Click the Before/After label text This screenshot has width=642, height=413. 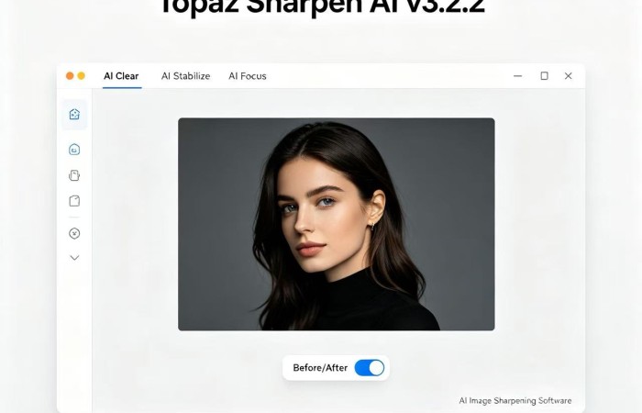[320, 368]
